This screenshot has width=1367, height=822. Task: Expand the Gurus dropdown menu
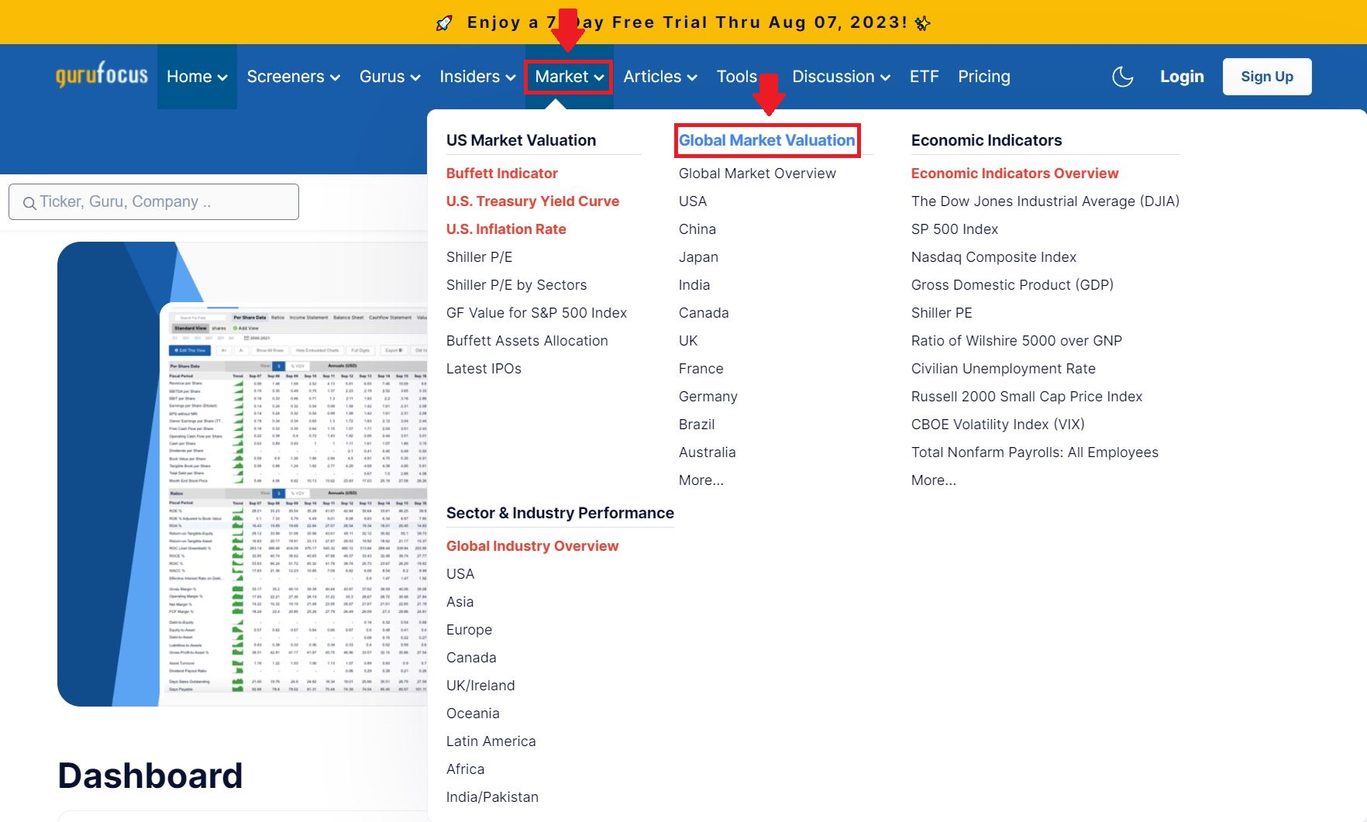point(390,77)
